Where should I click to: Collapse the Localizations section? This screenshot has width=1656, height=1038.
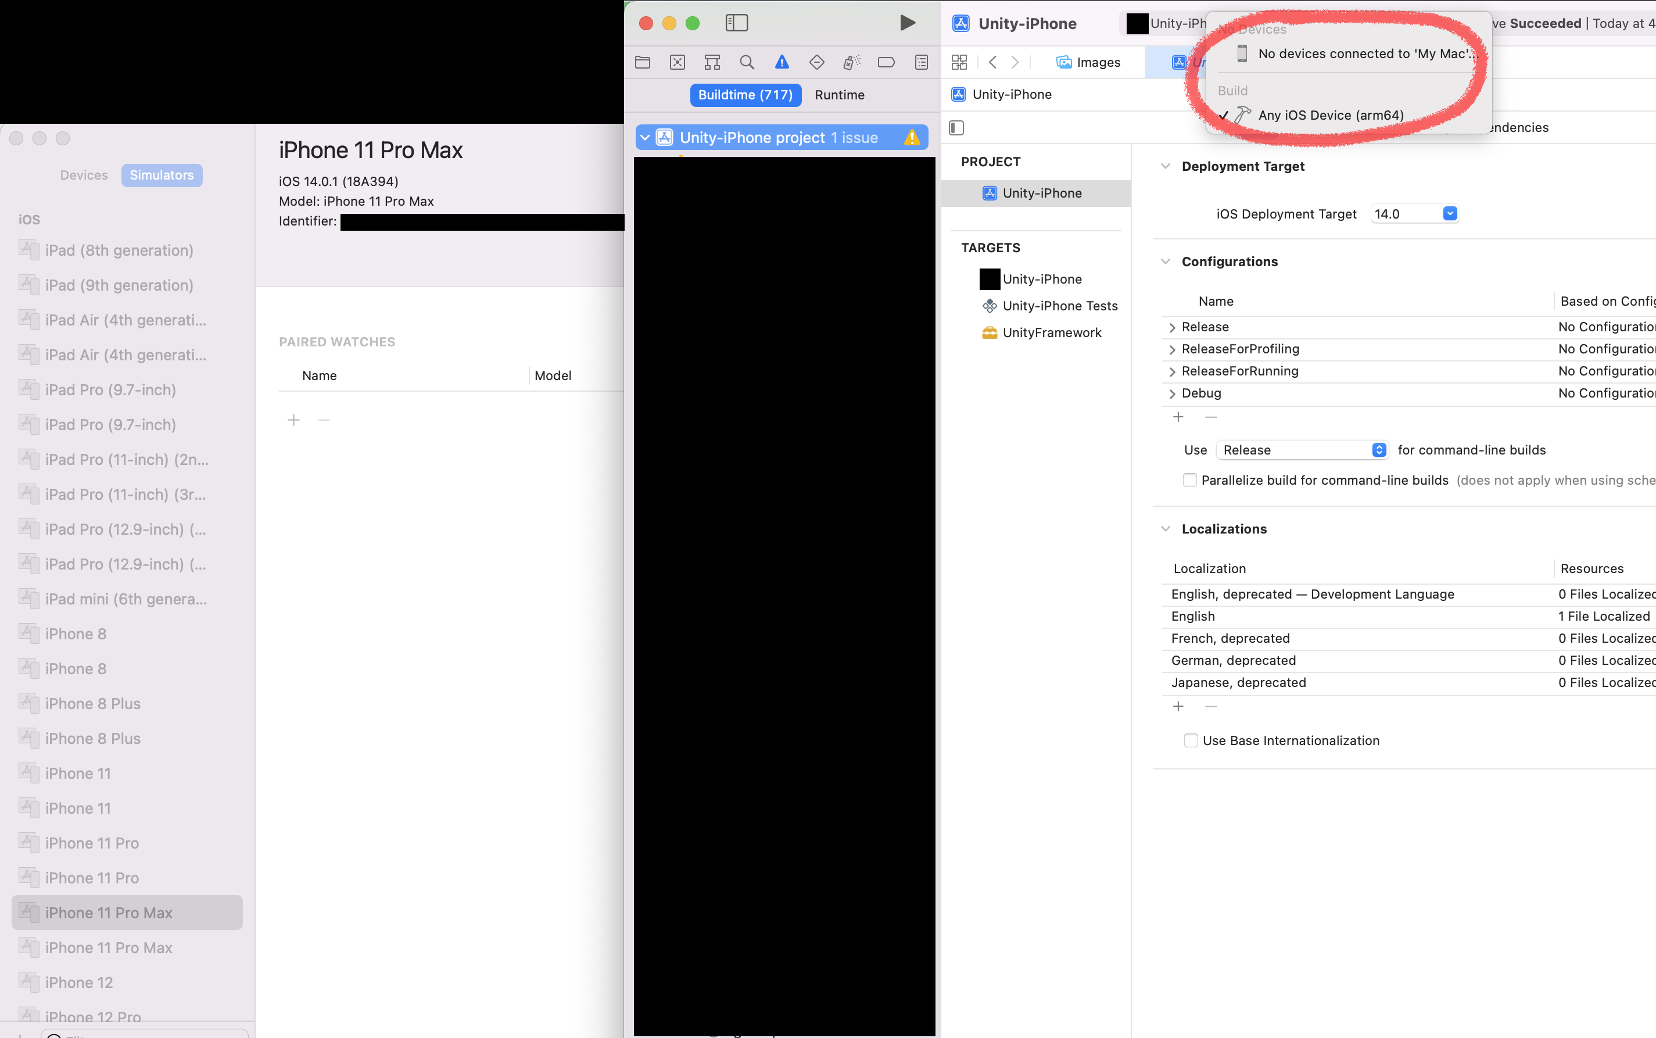1166,529
